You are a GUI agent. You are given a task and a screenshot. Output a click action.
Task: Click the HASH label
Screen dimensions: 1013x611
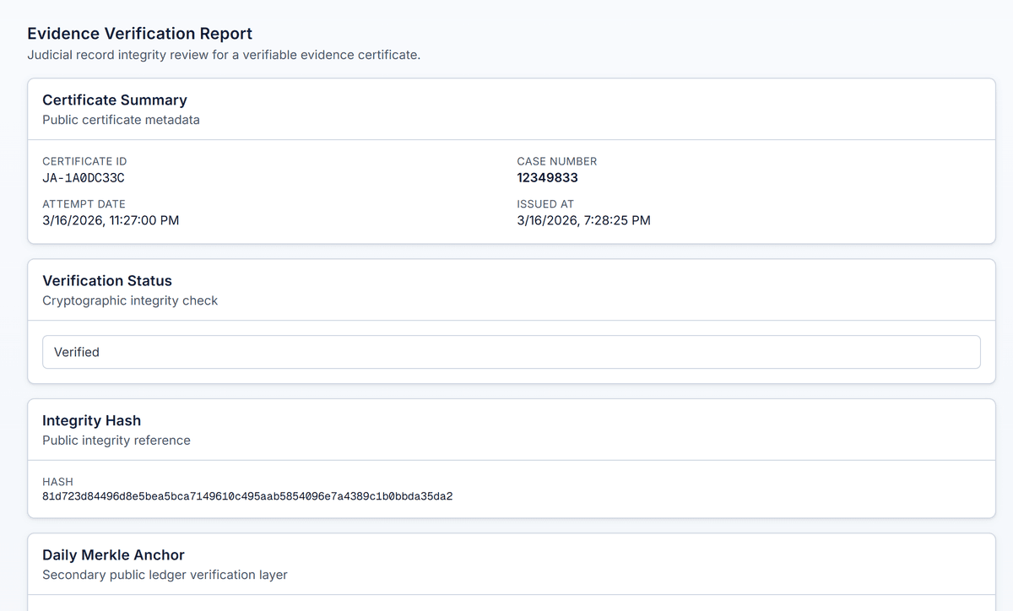pyautogui.click(x=57, y=482)
